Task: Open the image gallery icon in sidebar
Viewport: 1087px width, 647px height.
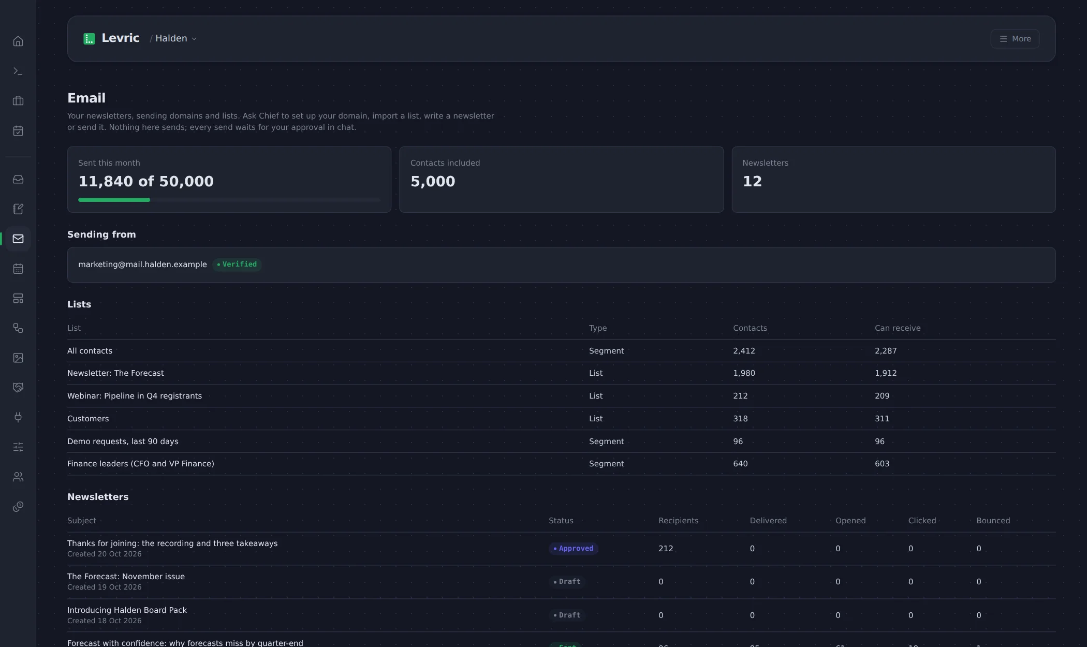Action: [18, 358]
